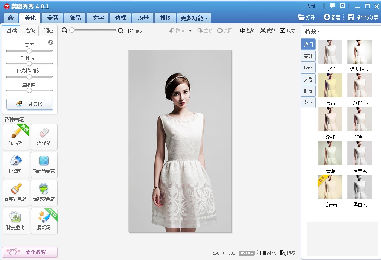Click the 一键美化 one-click beautify button
381x260 pixels.
tap(30, 104)
